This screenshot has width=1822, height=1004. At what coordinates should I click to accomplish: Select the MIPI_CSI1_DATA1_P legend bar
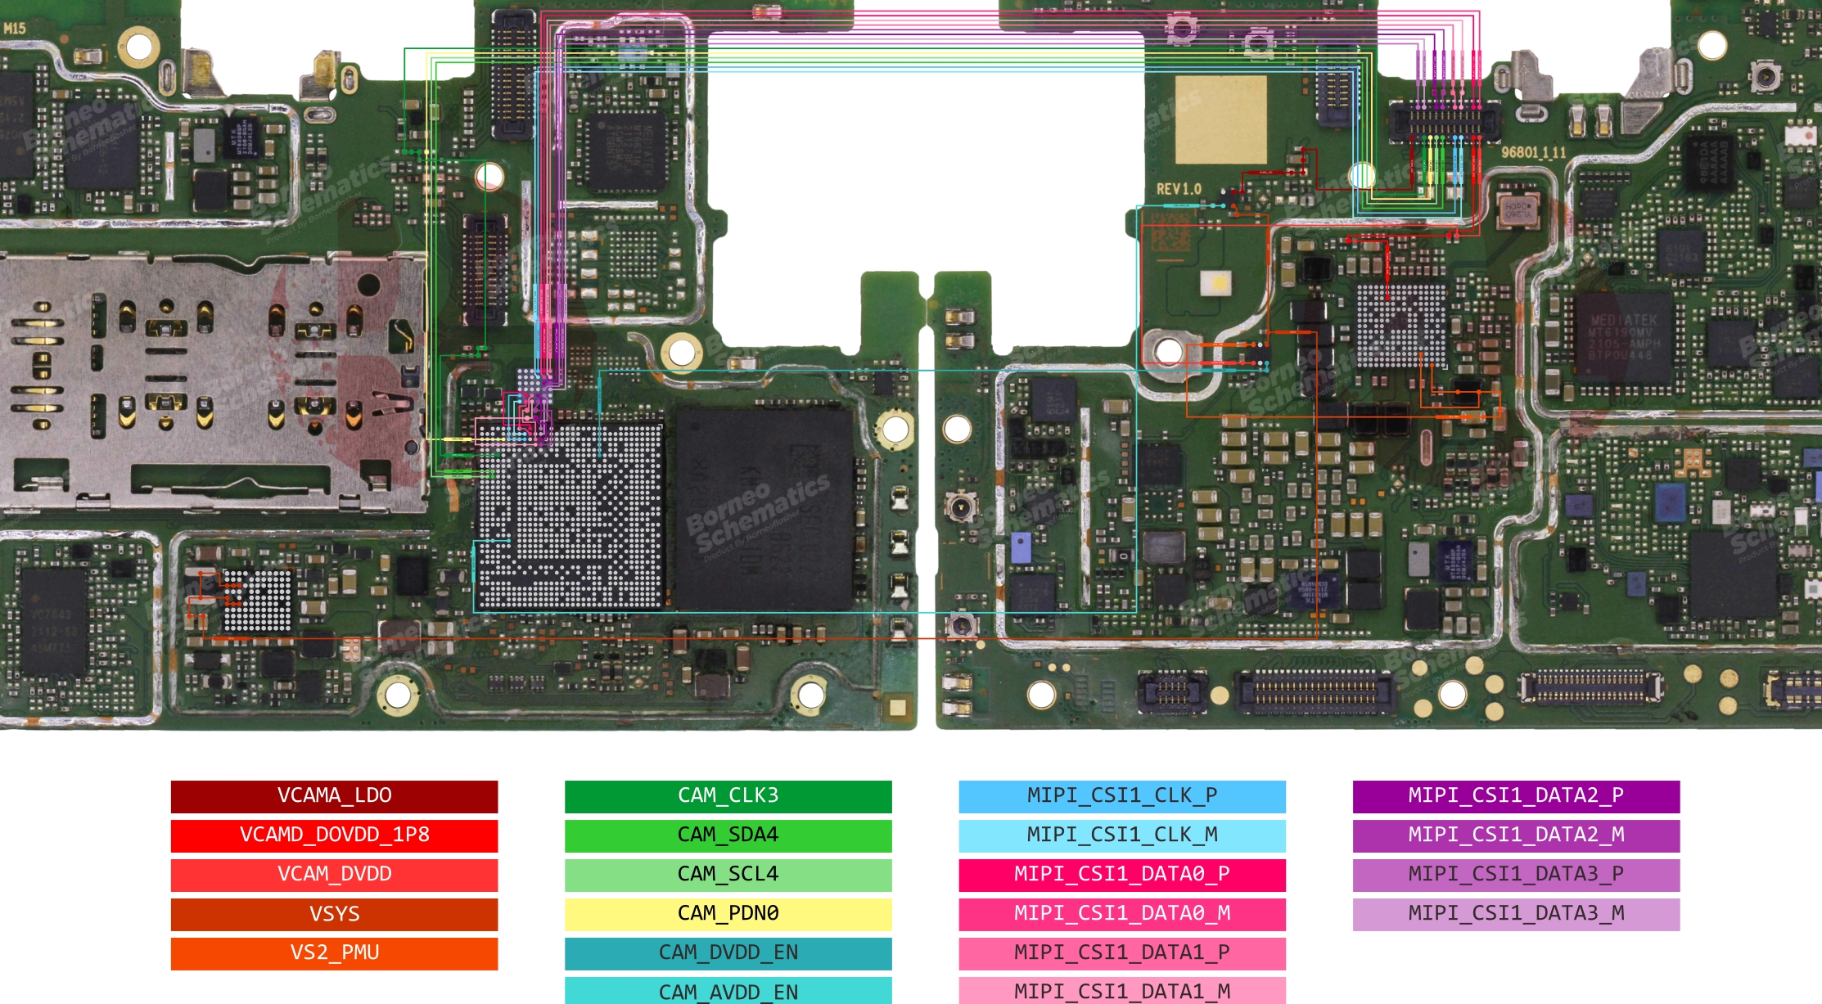click(1122, 953)
